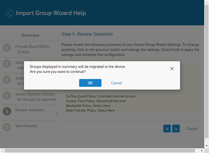Click the wizard's bottom Cancel link
This screenshot has width=209, height=153.
coord(192,129)
